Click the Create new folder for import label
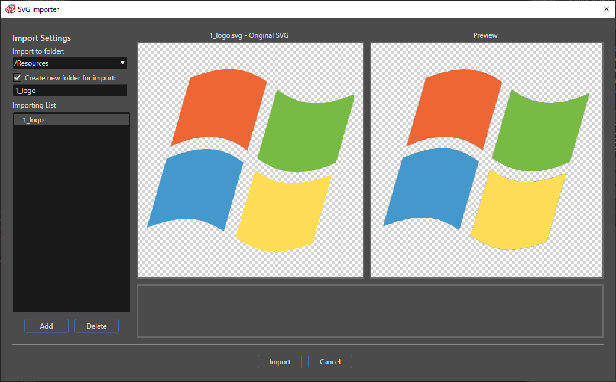The image size is (616, 382). [70, 78]
